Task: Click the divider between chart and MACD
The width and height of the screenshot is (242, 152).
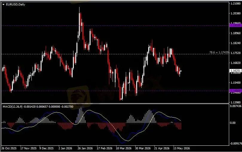Action: (x=115, y=103)
